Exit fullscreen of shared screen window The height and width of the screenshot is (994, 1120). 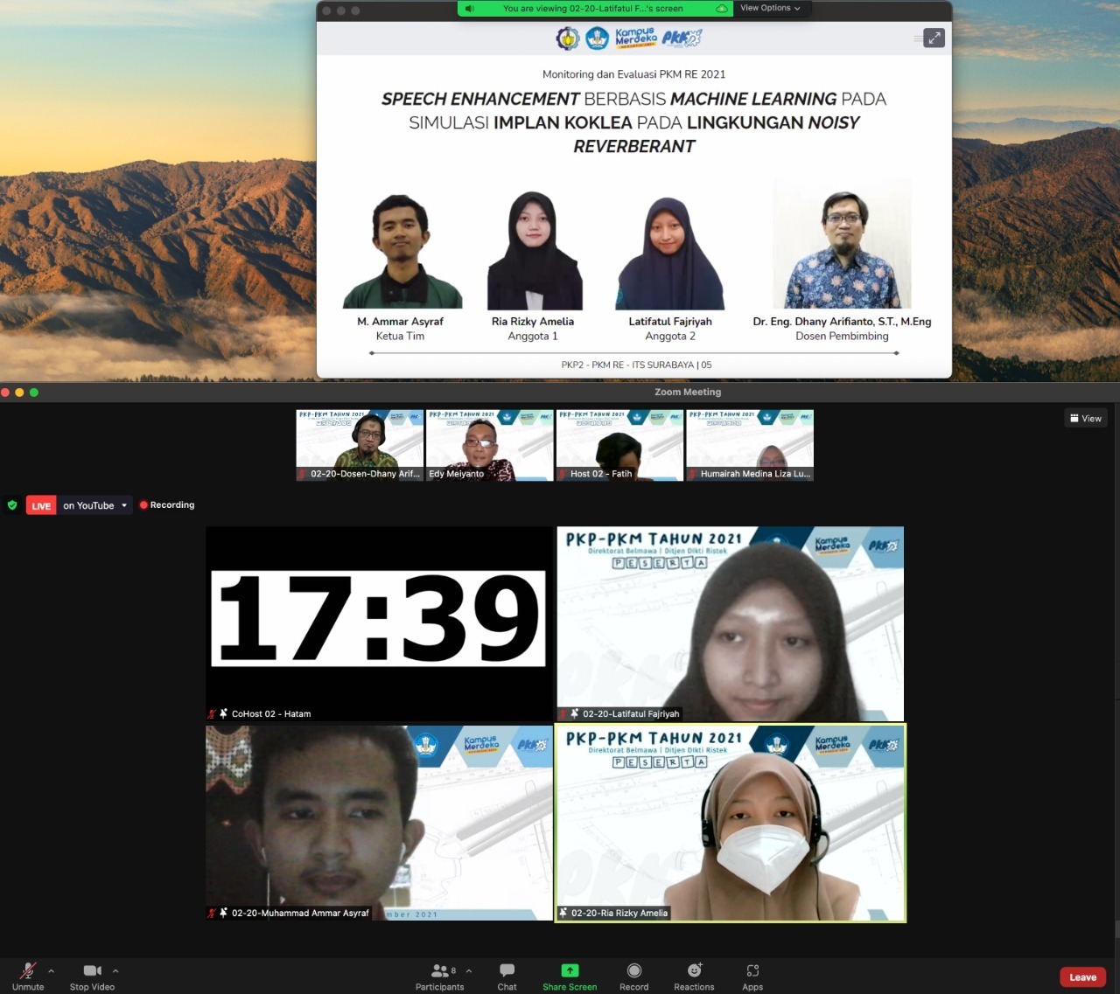(x=934, y=38)
